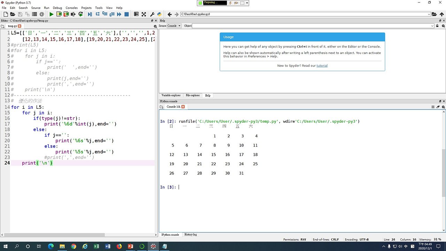Remove console variables pencil icon

(x=438, y=107)
